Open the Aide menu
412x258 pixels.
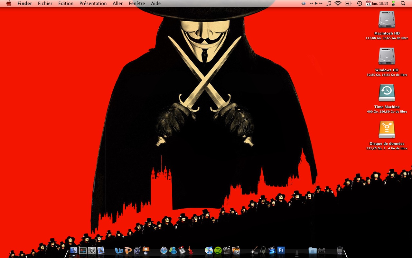tap(156, 4)
